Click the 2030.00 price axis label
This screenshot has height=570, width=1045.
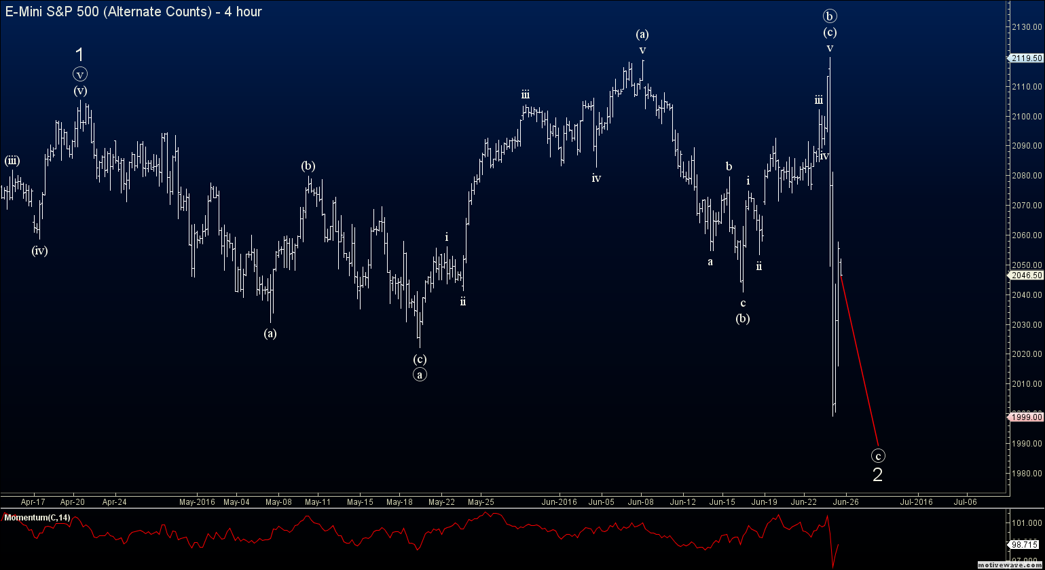[1026, 325]
